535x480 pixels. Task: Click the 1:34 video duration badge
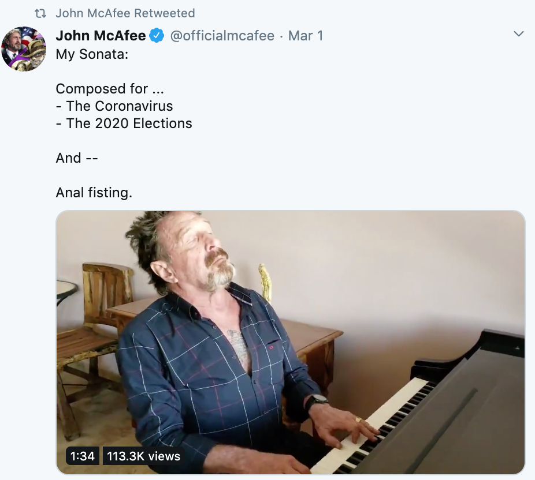(x=83, y=456)
